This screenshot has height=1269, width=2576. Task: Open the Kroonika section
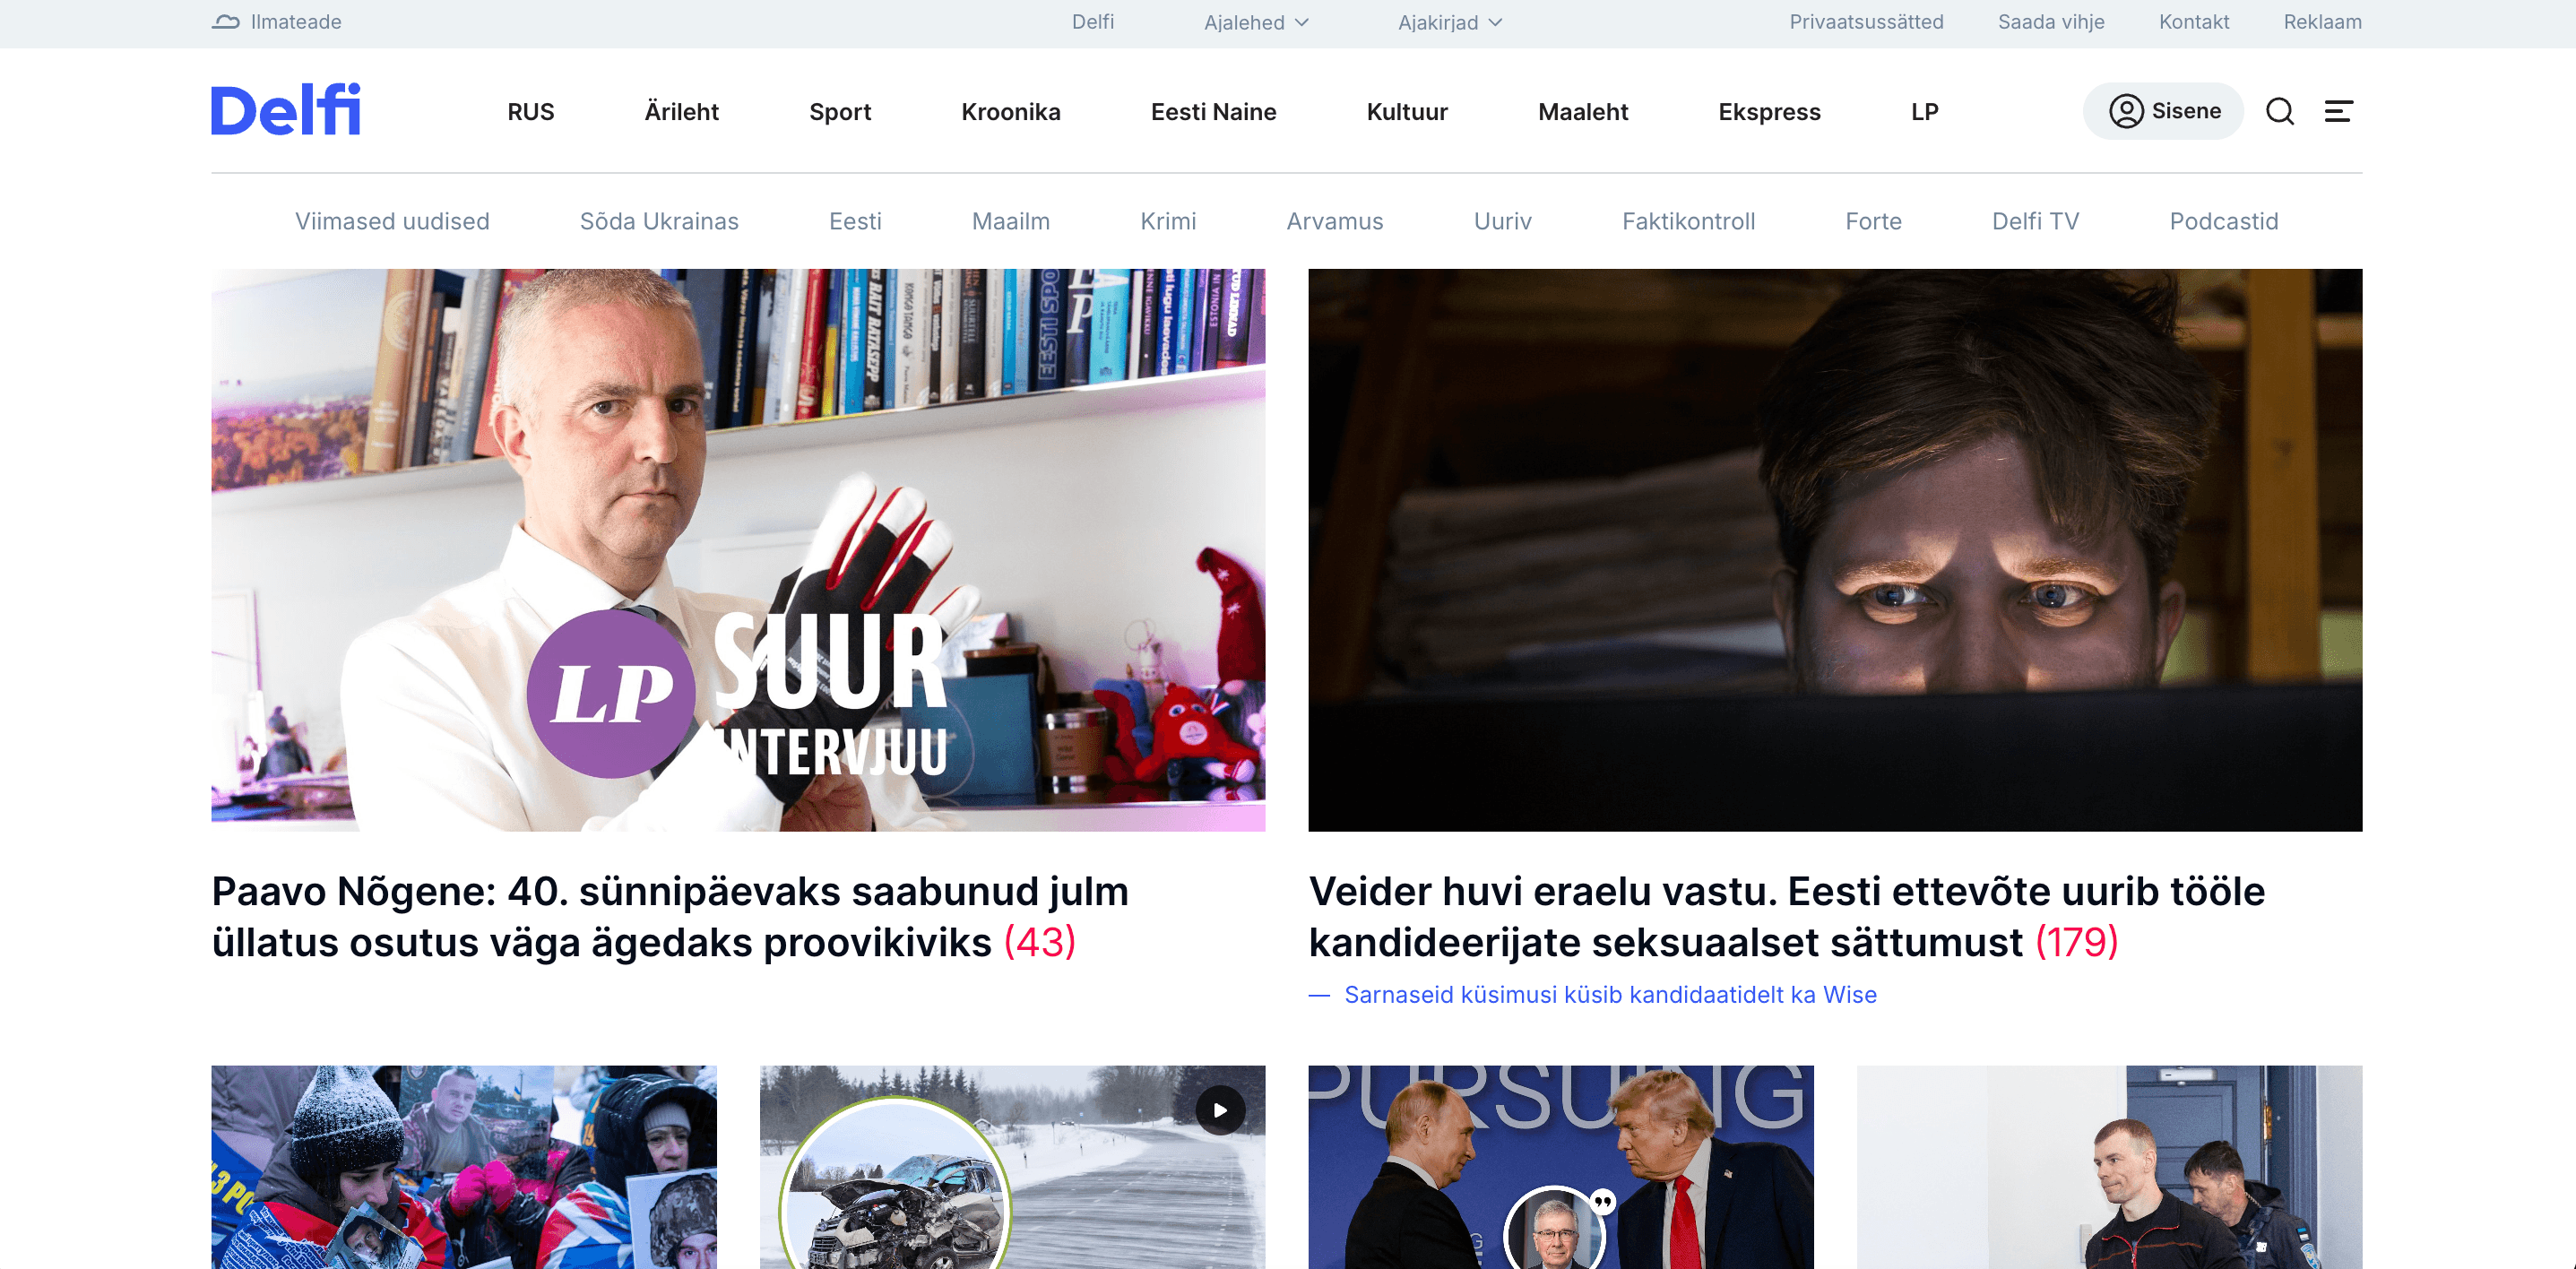tap(1011, 112)
